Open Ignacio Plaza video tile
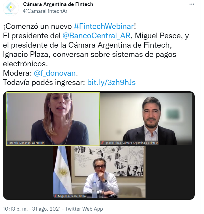 146,118
